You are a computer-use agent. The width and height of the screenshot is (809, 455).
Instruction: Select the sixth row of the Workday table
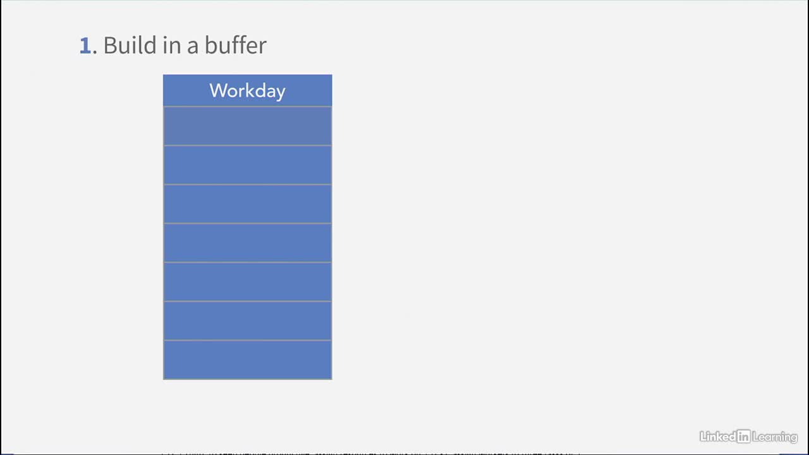(247, 320)
